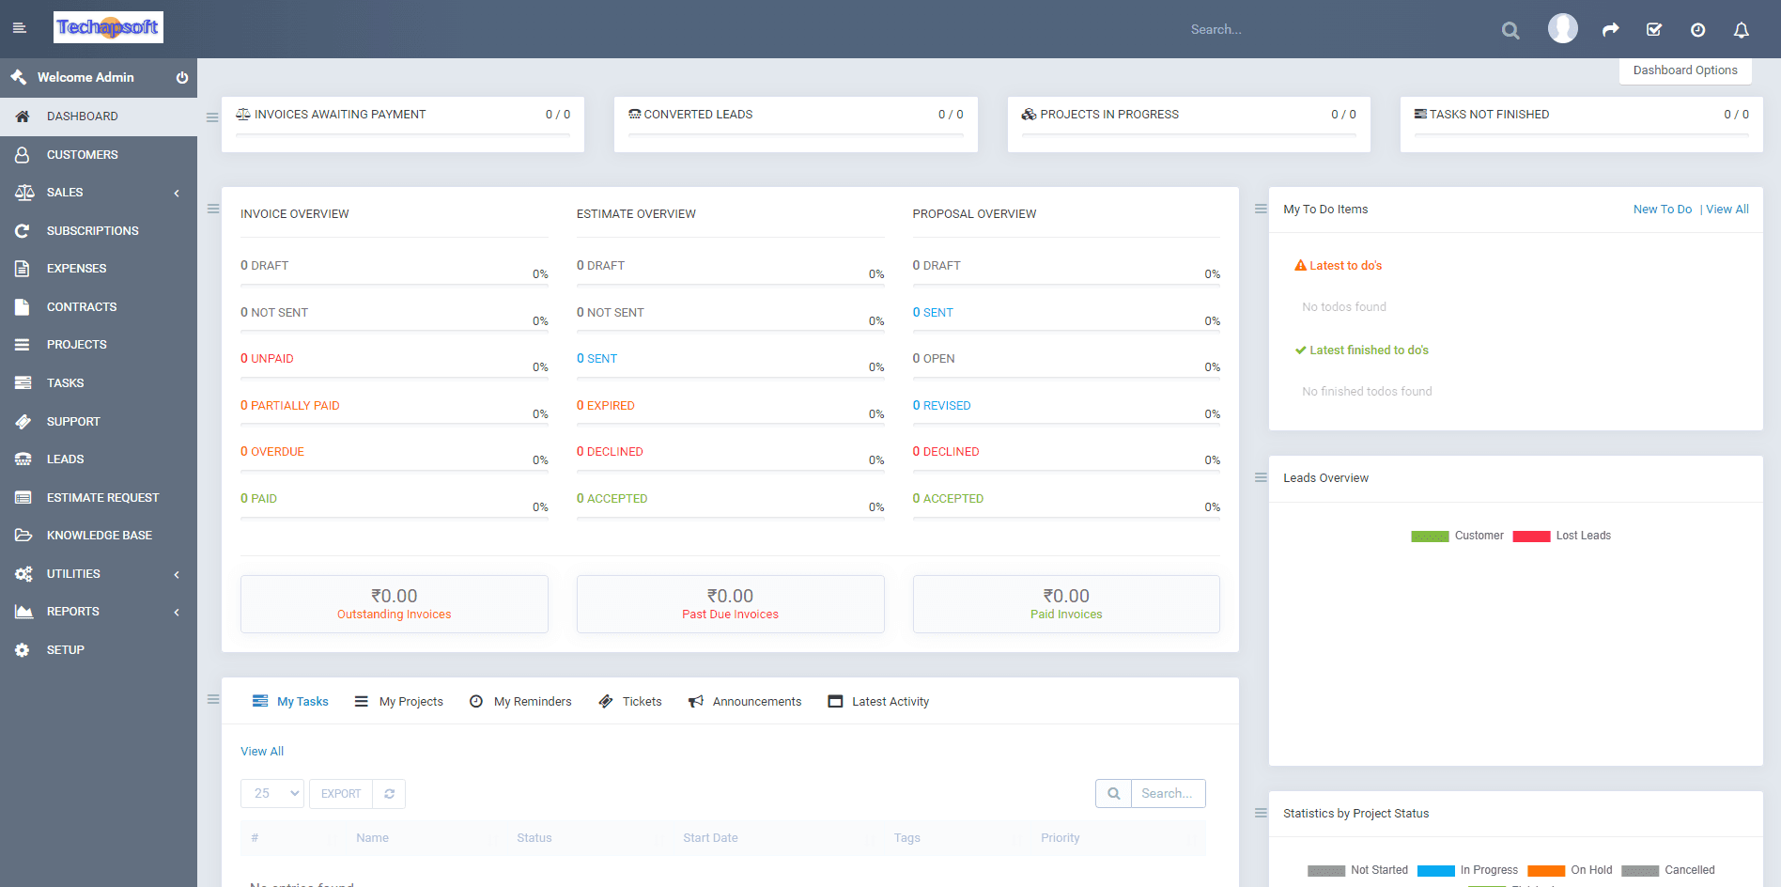Open the 25 entries per page dropdown

[272, 794]
